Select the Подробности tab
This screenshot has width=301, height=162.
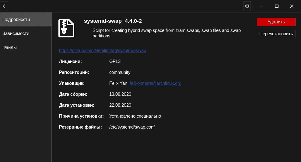pos(26,19)
